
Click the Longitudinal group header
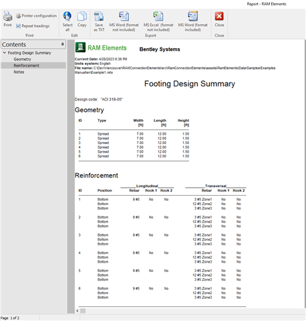click(147, 186)
